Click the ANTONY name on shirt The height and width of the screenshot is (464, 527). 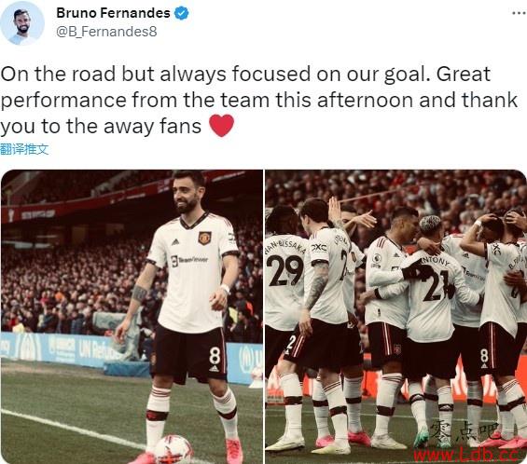click(x=436, y=260)
